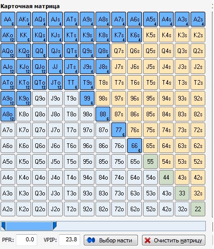Toggle the JJ pair cell

click(x=55, y=67)
